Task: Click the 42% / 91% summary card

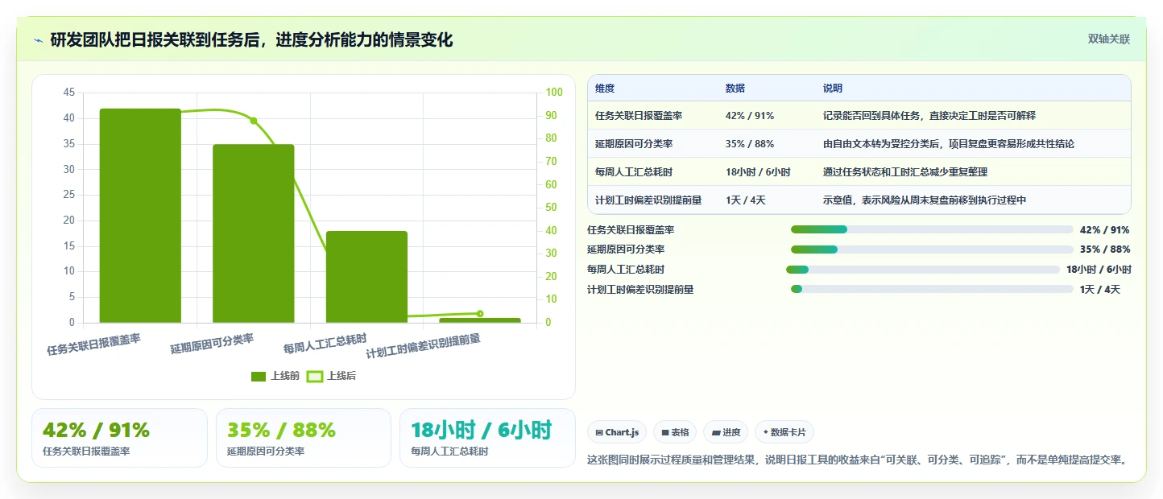Action: coord(119,438)
